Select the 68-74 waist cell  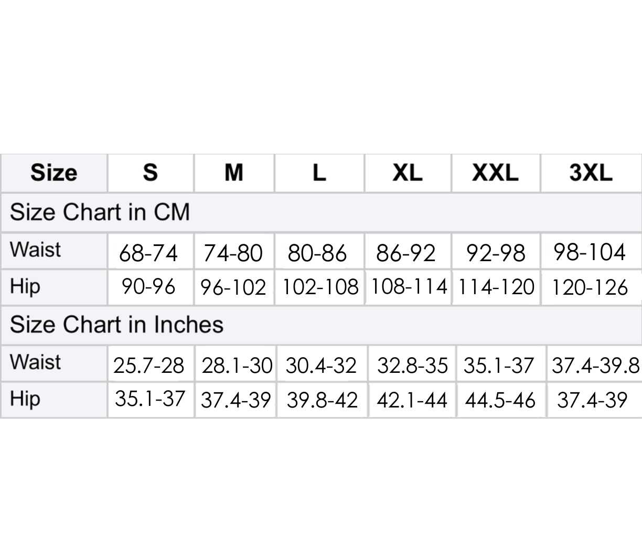[x=149, y=253]
